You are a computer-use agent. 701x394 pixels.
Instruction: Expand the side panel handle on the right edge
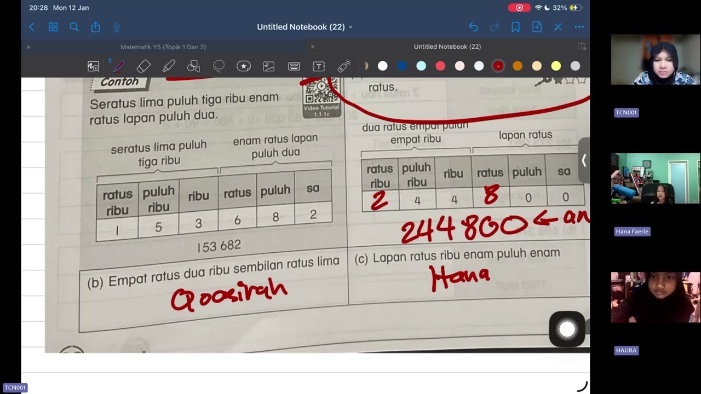584,160
